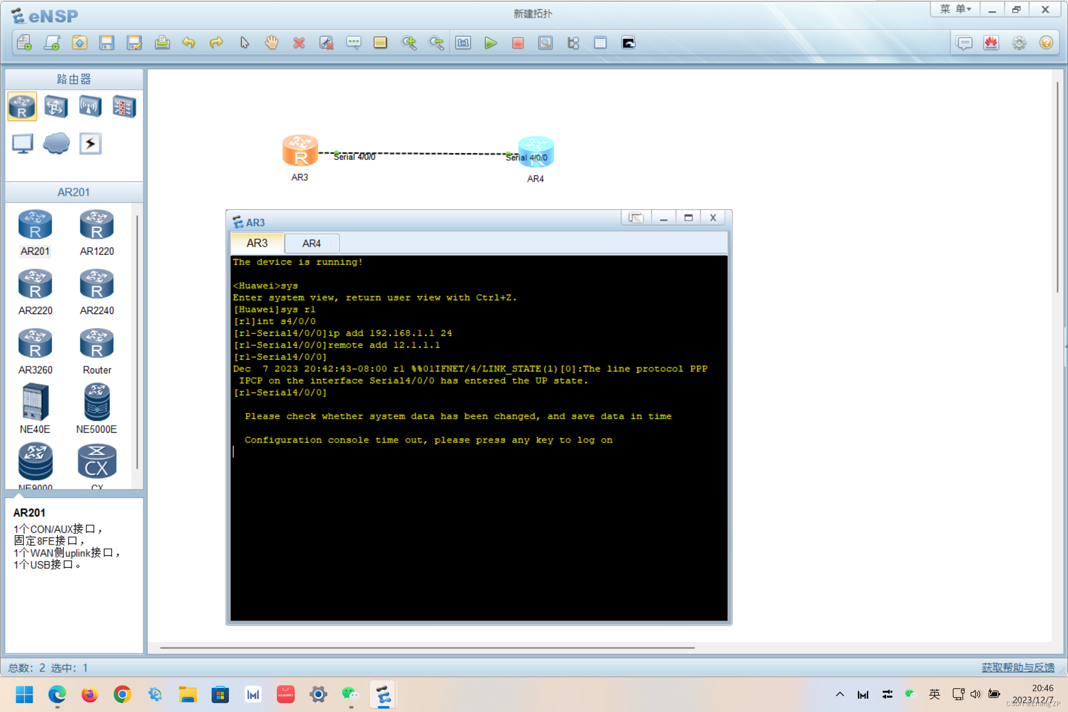Save topology with the floppy disk icon
This screenshot has height=712, width=1068.
pos(106,43)
